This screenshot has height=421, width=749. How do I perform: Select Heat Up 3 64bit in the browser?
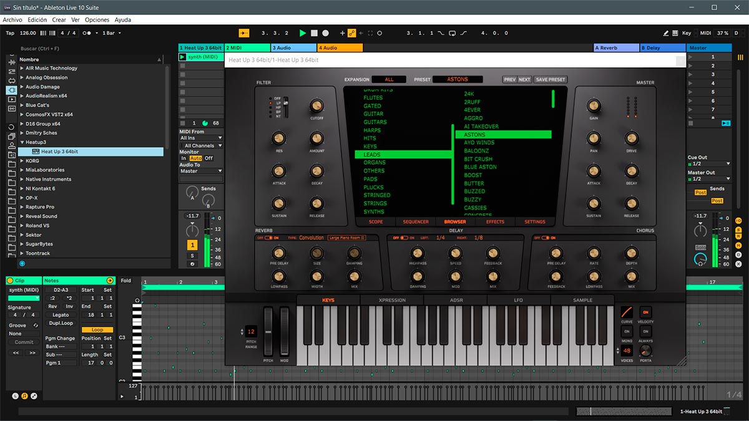[91, 152]
